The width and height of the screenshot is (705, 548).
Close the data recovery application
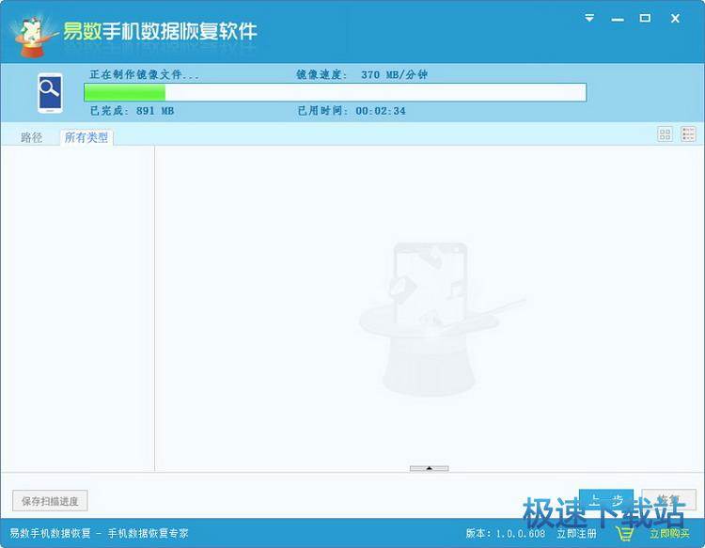tap(675, 19)
